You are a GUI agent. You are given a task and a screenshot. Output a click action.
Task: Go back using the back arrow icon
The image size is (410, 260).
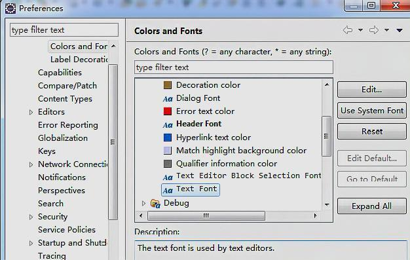(348, 30)
